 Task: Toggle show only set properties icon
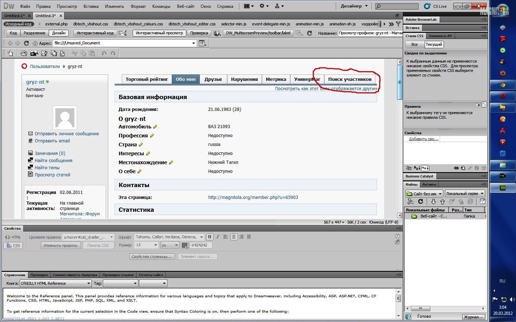tap(425, 168)
